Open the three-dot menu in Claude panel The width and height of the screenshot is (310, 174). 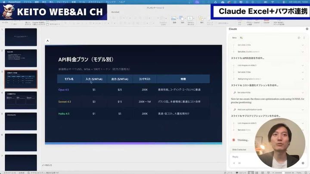coord(304,37)
